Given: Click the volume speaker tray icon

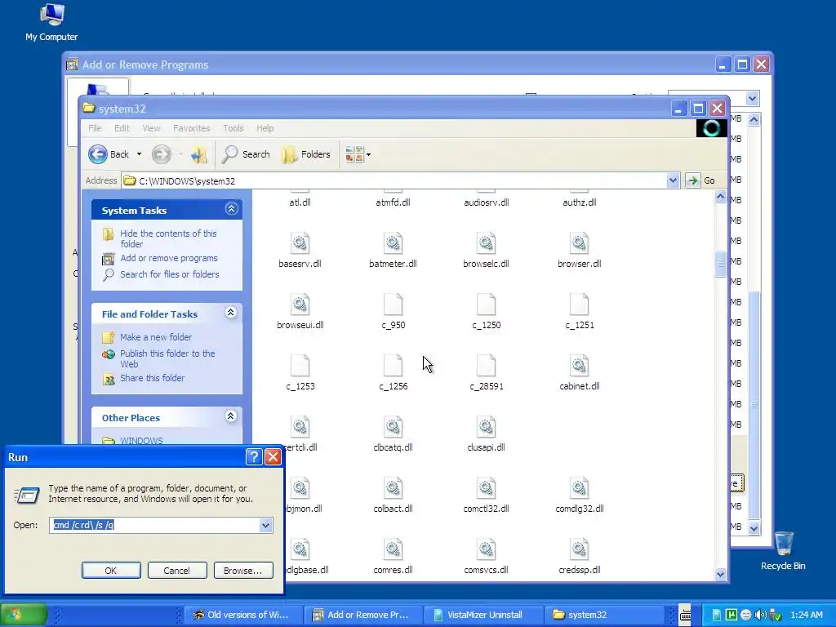Looking at the screenshot, I should click(761, 615).
